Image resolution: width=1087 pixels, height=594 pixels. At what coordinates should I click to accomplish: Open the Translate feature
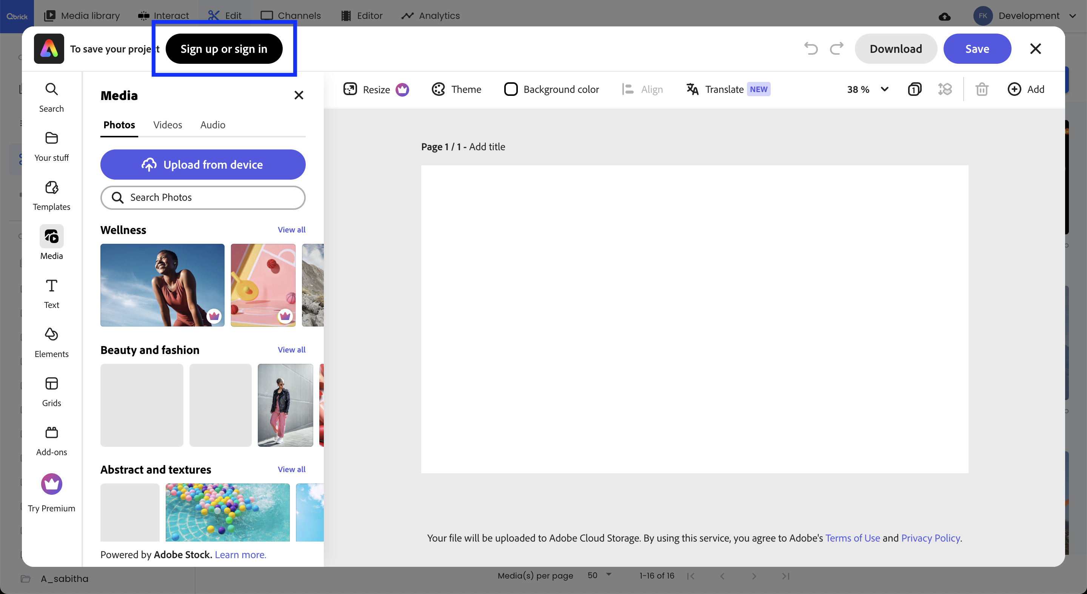tap(728, 89)
